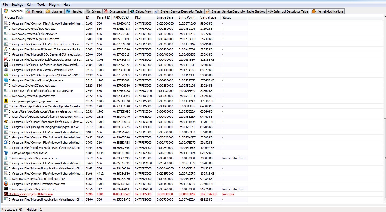Click the NVIDIA nvSCP process icon
This screenshot has height=212, width=386.
tap(6, 75)
